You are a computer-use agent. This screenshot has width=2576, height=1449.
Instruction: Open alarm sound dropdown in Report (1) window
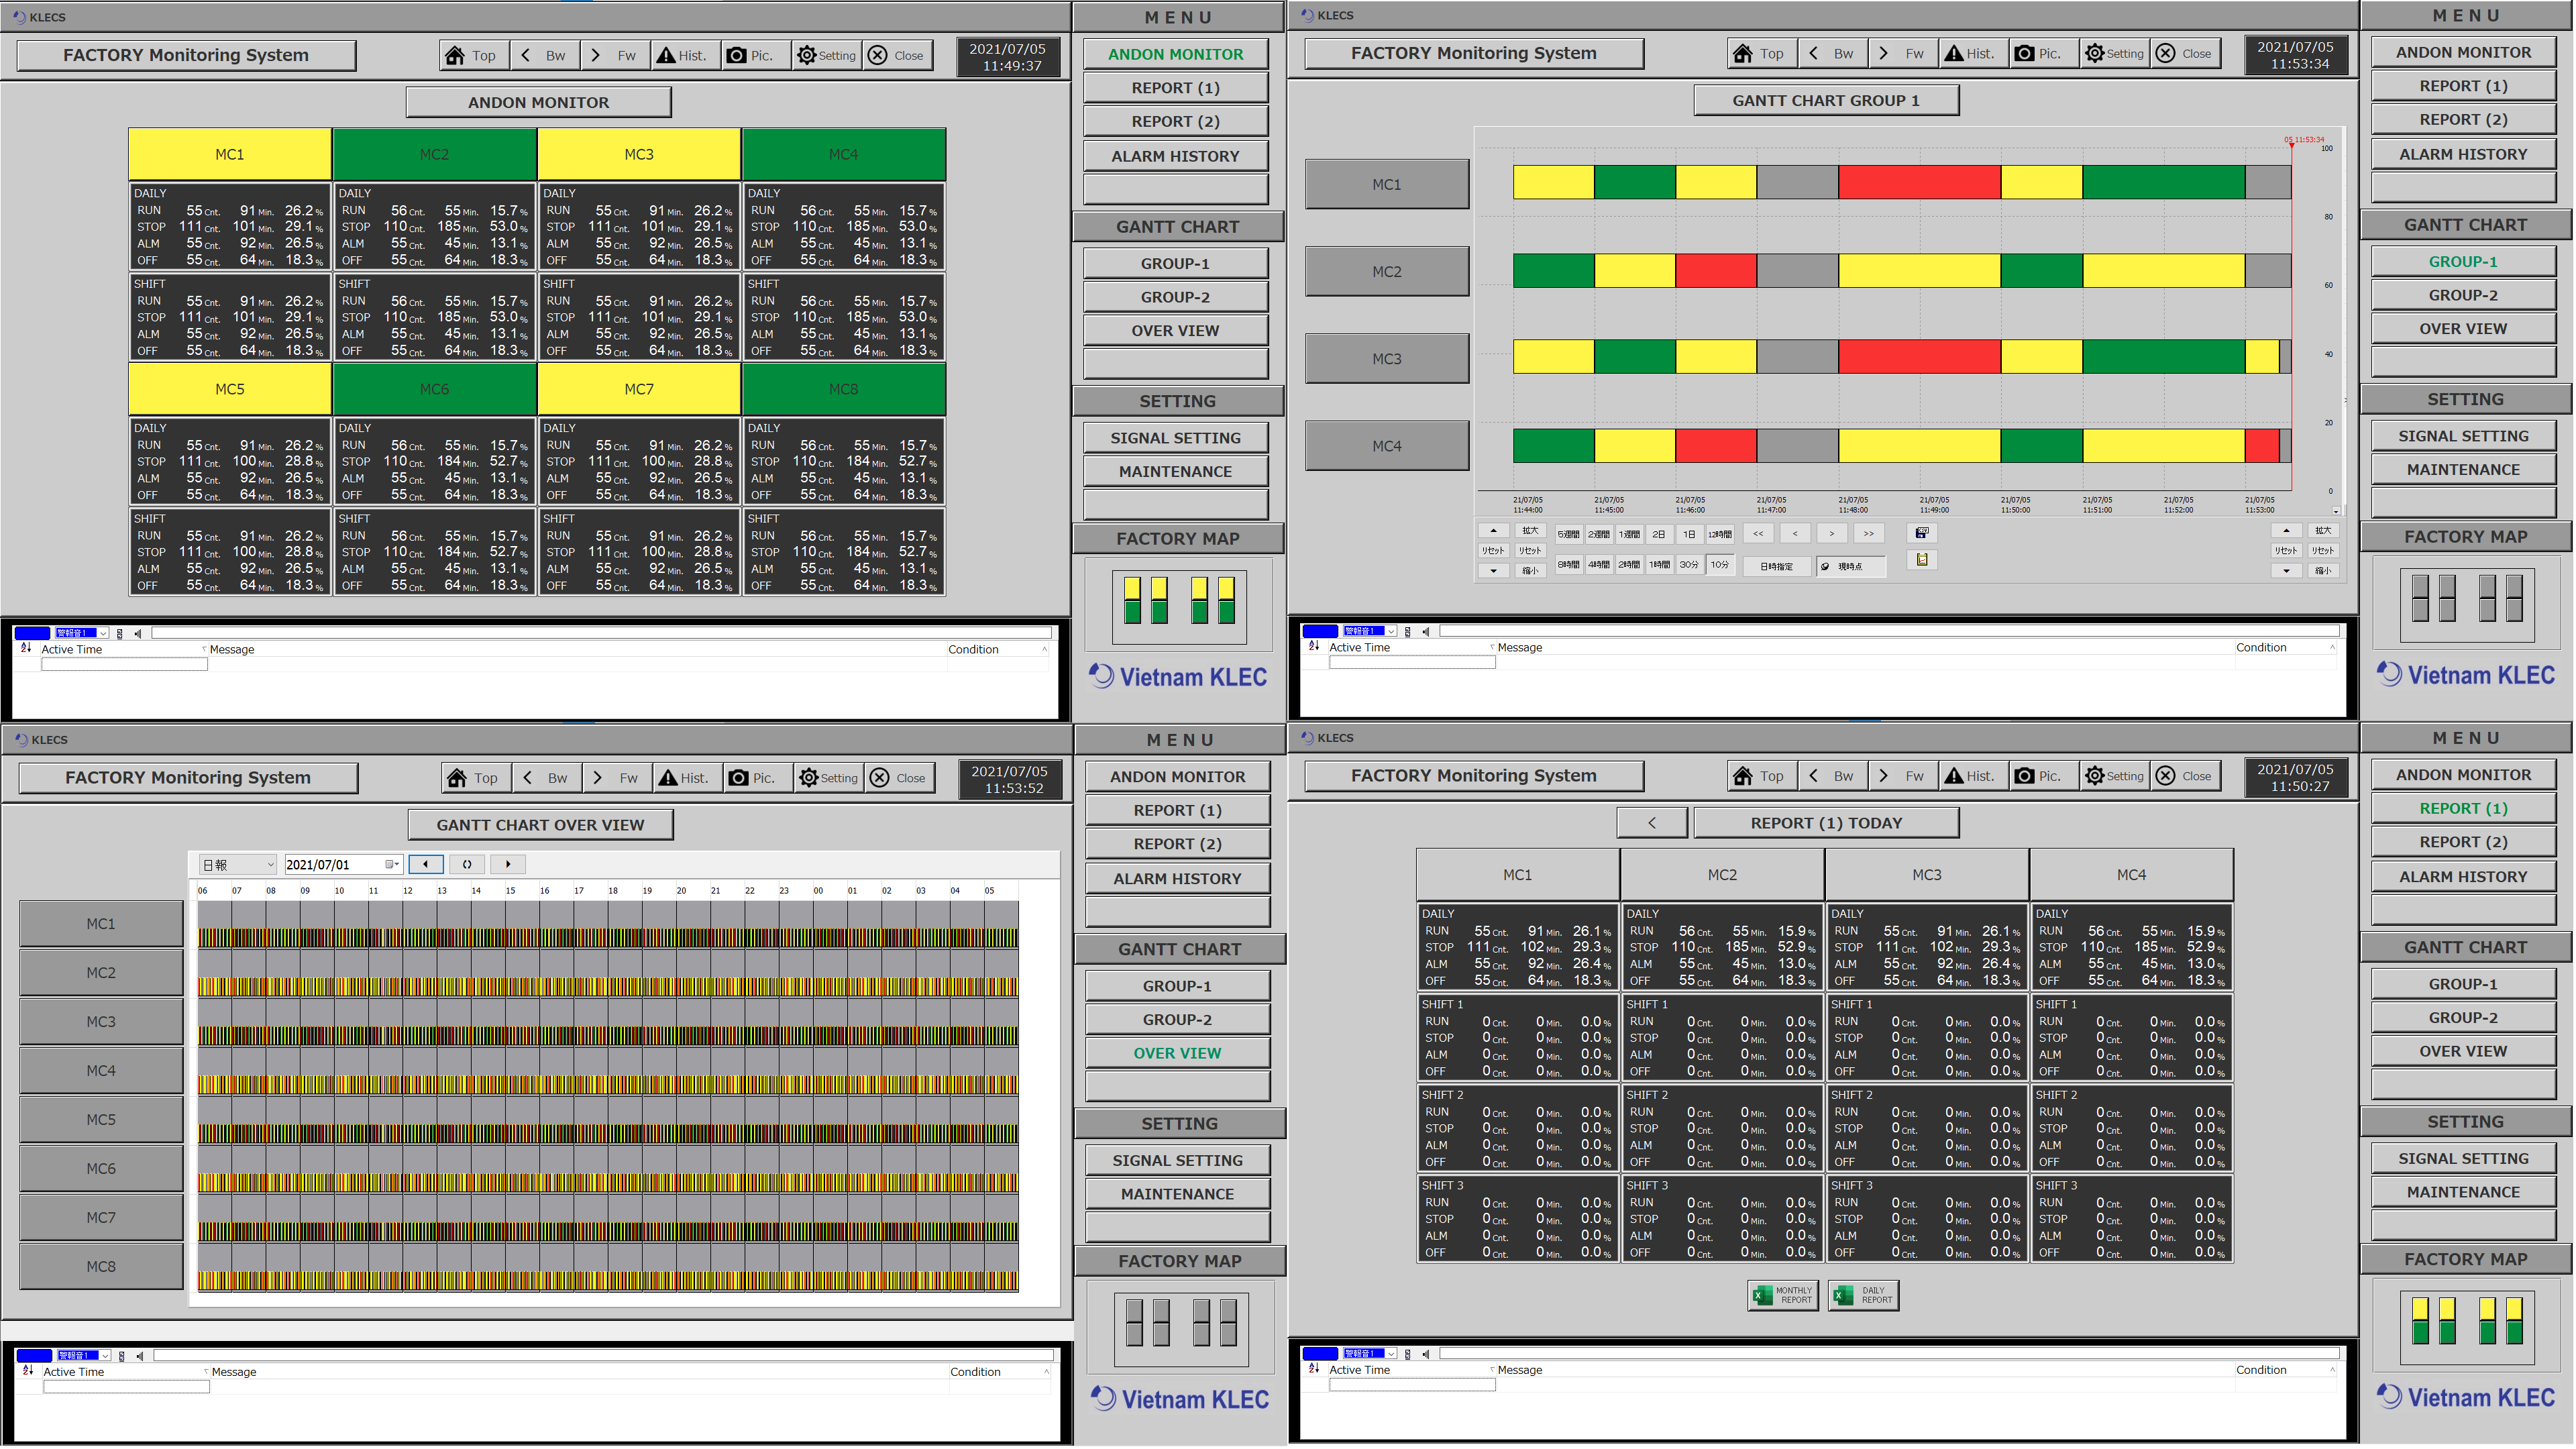tap(1370, 1355)
